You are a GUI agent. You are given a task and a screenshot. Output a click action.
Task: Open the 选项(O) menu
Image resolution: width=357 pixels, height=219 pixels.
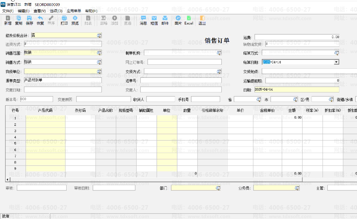coord(56,11)
